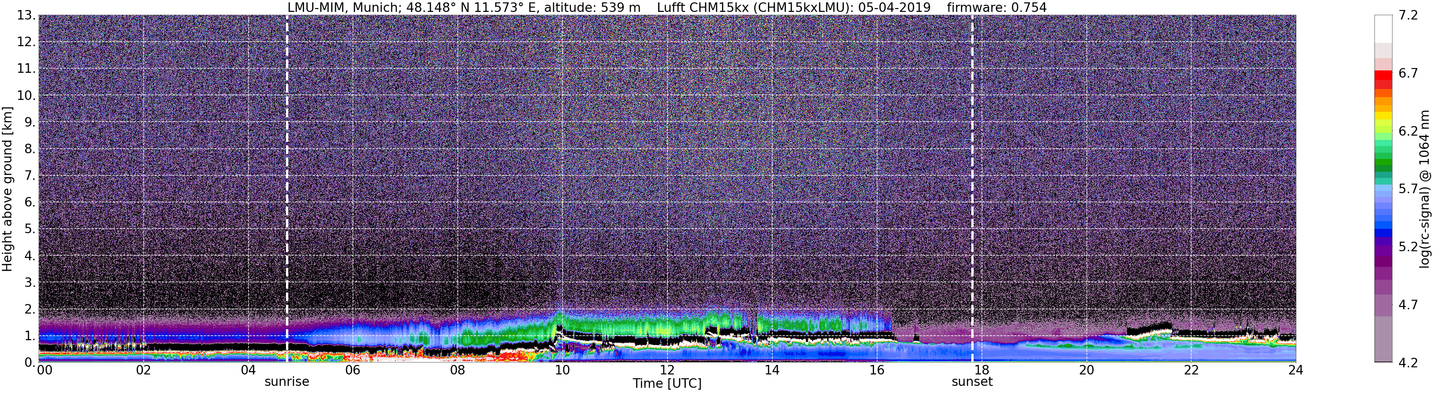Click the y-axis tick label '11.'

pos(27,69)
